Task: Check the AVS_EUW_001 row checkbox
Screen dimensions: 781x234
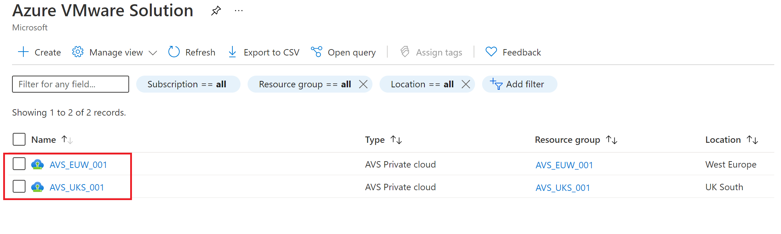Action: tap(19, 164)
